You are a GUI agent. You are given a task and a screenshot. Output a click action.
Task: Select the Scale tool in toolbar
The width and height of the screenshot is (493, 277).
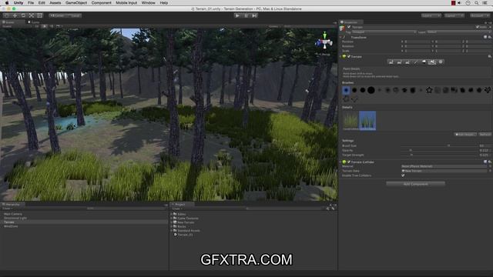pyautogui.click(x=32, y=15)
